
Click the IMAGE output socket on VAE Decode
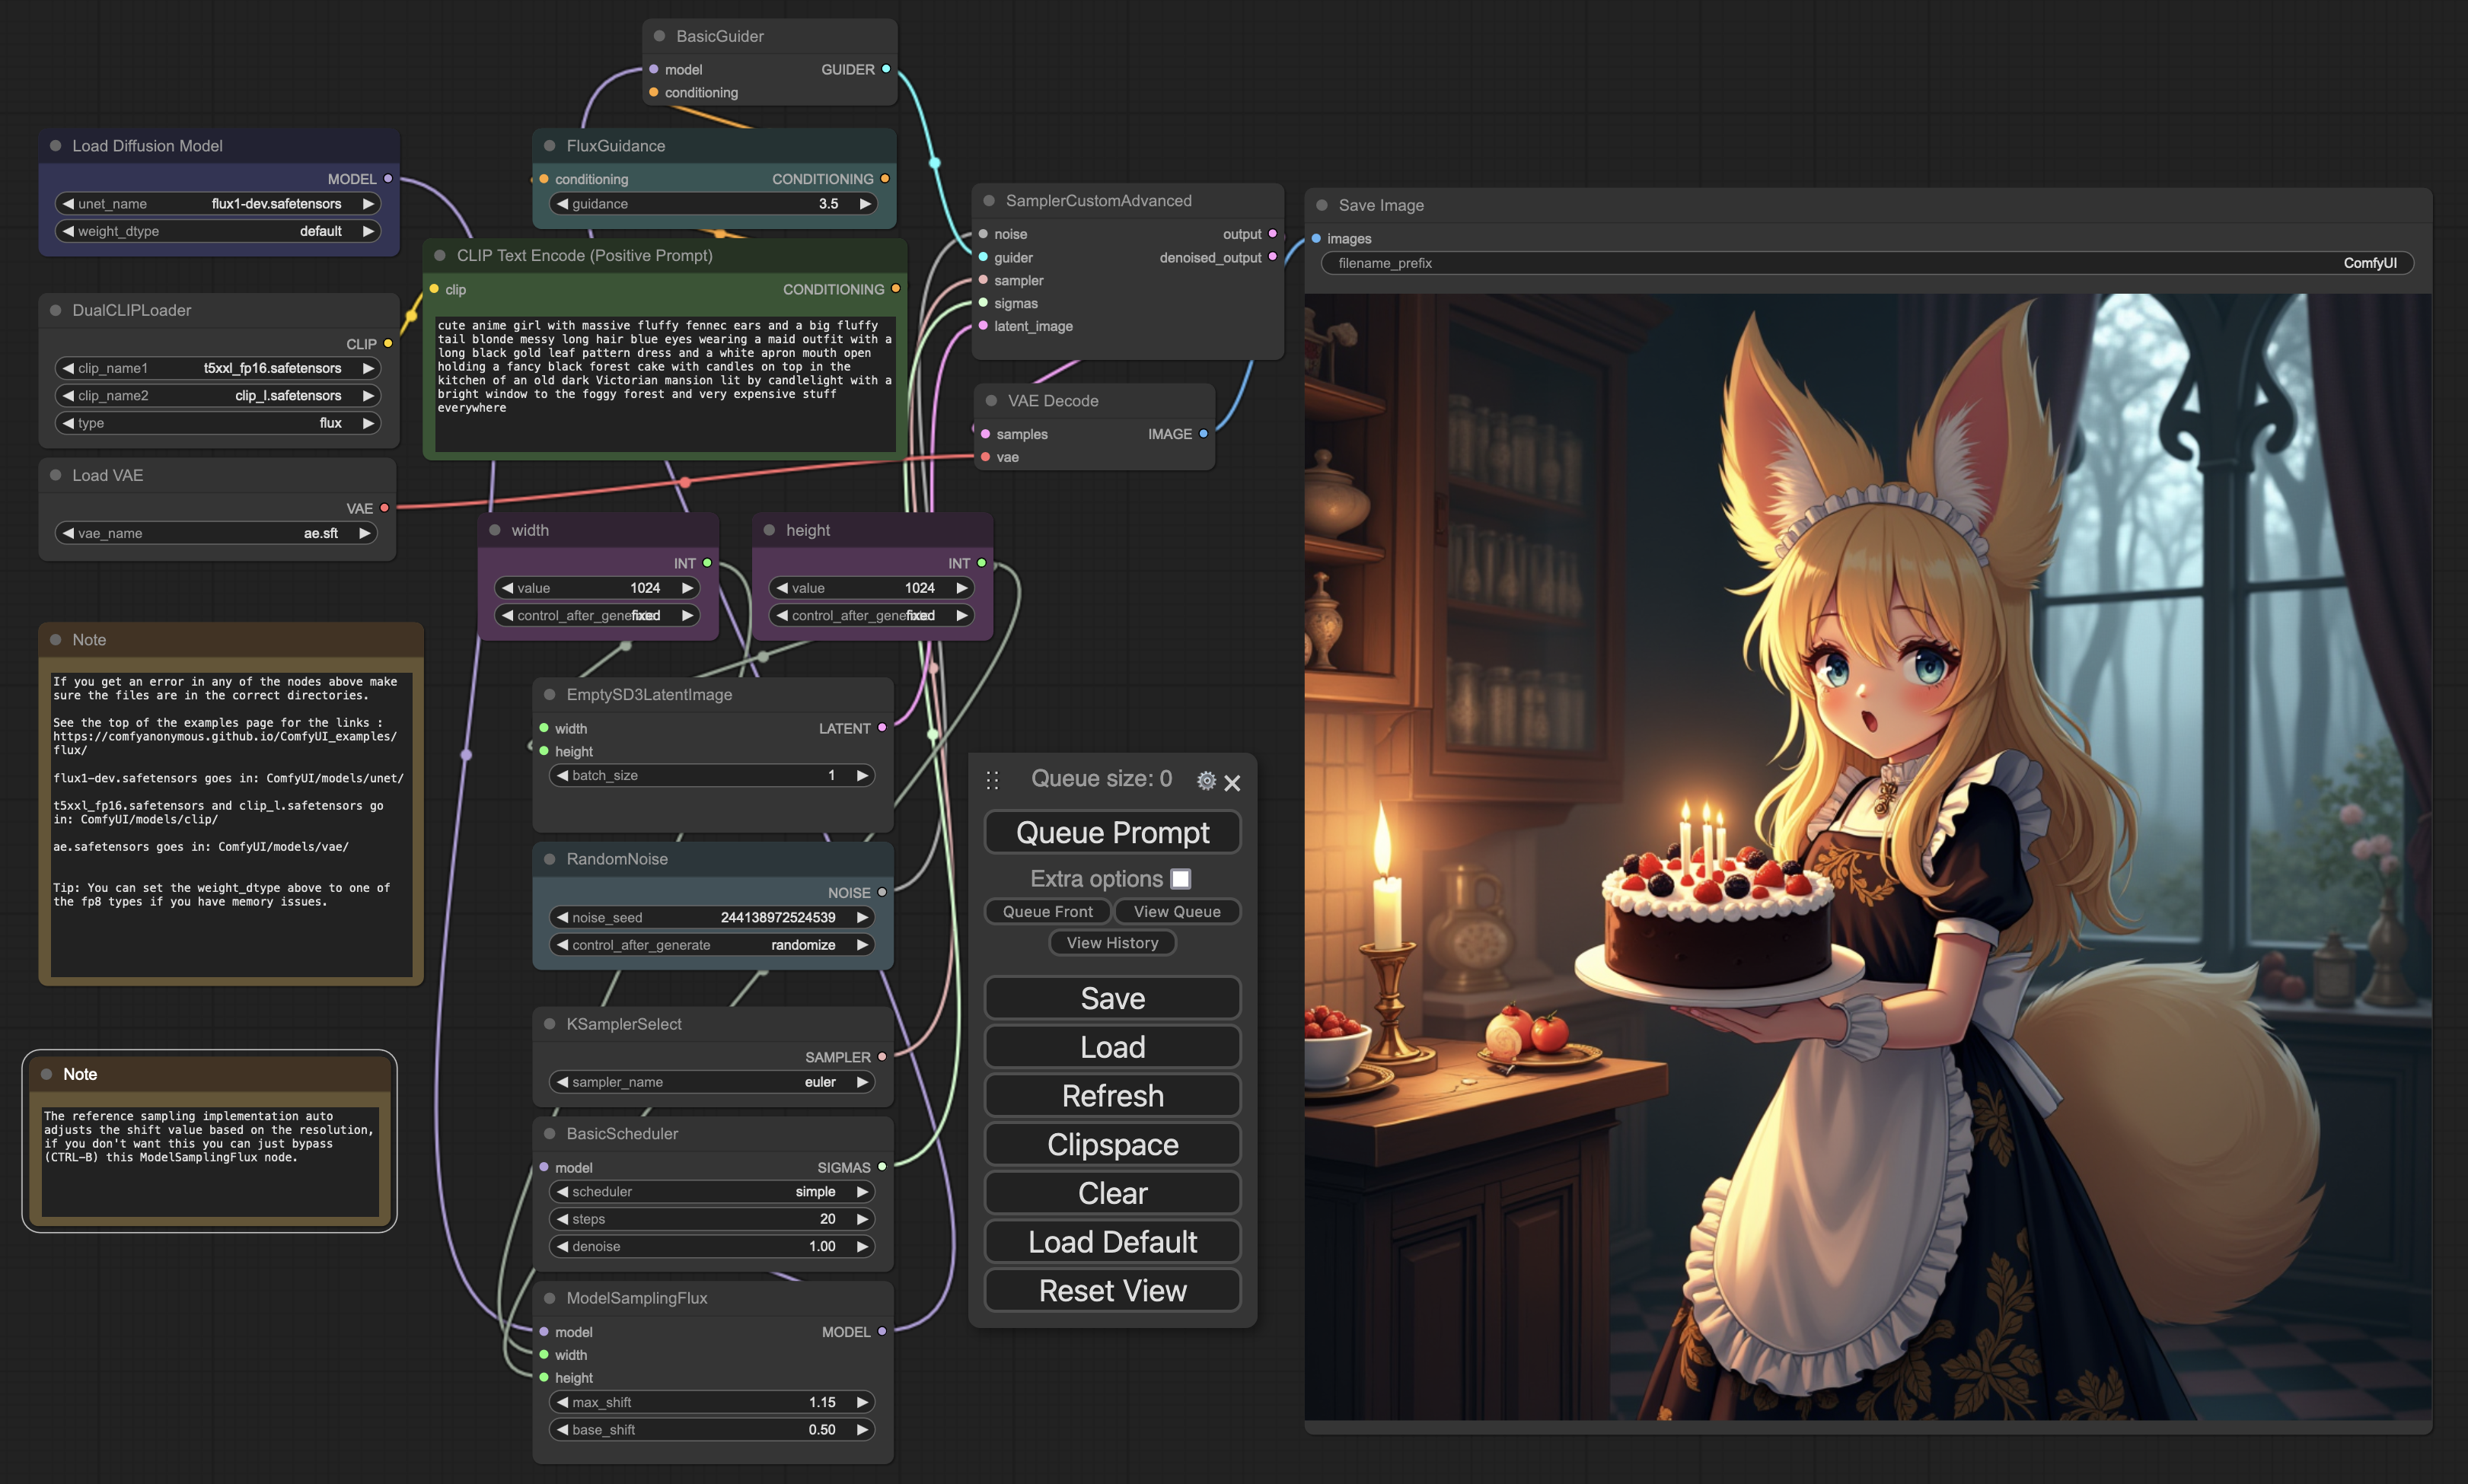[x=1203, y=434]
